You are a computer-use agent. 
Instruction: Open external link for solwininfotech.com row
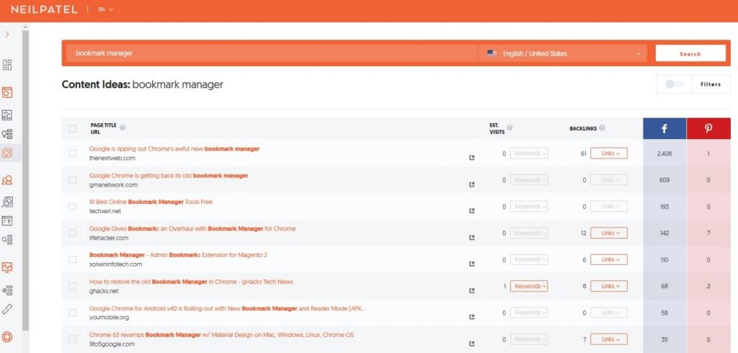pyautogui.click(x=472, y=264)
